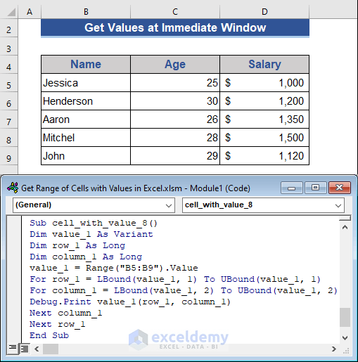Viewport: 358px width, 362px height.
Task: Click the horizontal scrollbar left arrow
Action: point(37,349)
